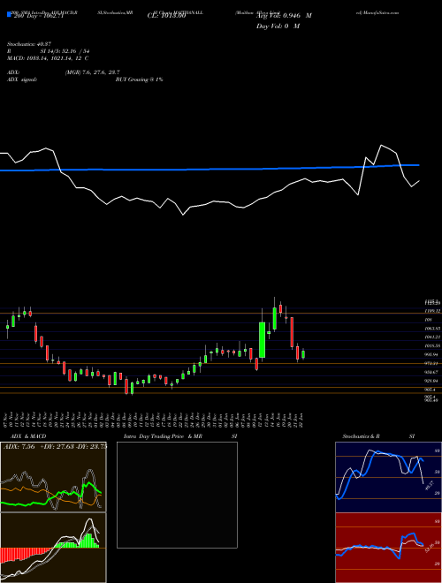Click the blue 200 Day SMA legend square
The height and width of the screenshot is (583, 442).
(9, 15)
